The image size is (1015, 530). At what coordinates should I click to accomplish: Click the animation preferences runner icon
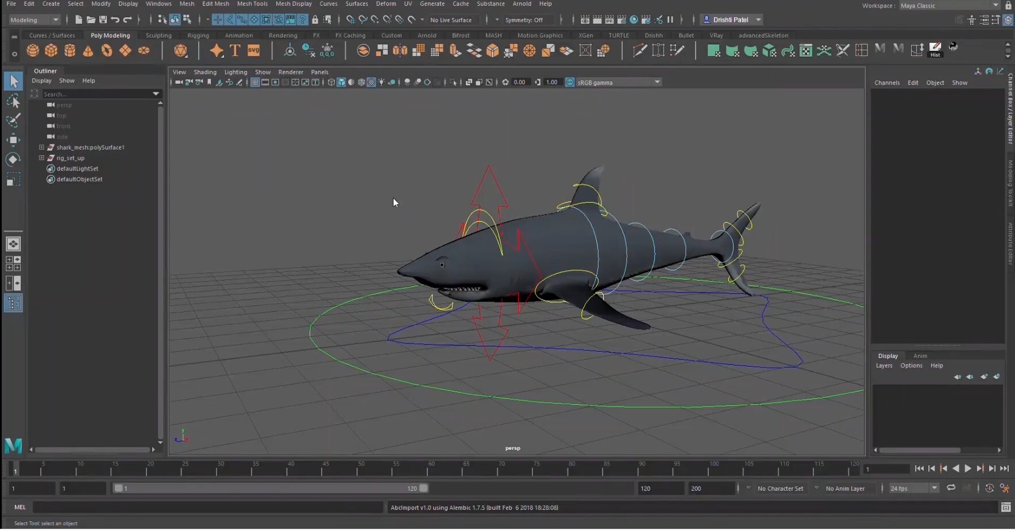1005,488
